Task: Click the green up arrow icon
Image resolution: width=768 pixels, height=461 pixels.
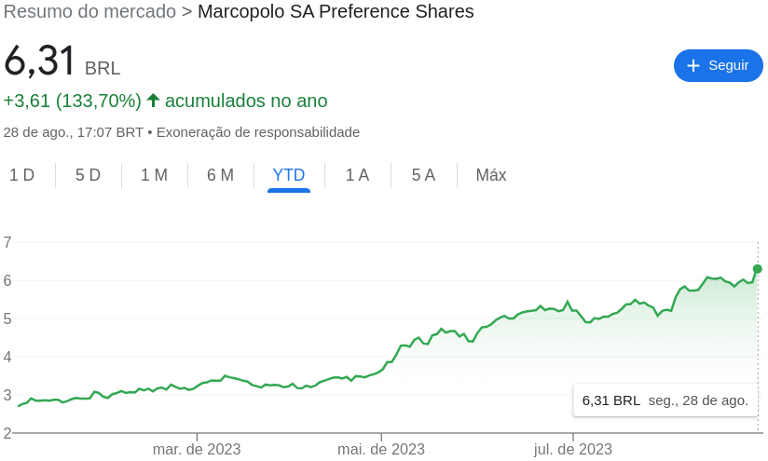Action: click(153, 101)
